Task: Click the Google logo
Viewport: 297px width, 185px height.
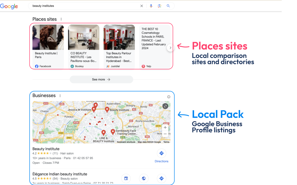Action: [x=9, y=6]
